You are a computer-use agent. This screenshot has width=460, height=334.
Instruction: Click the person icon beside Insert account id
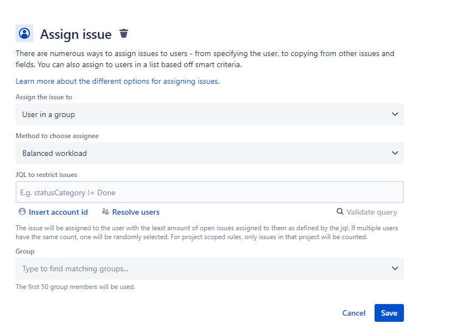click(21, 212)
